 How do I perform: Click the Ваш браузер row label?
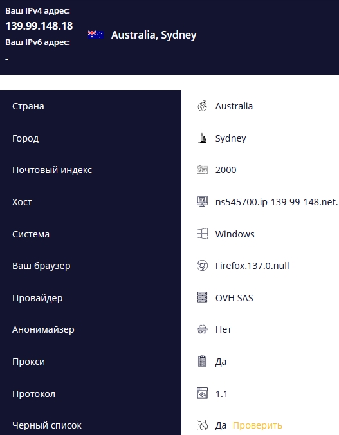point(41,266)
